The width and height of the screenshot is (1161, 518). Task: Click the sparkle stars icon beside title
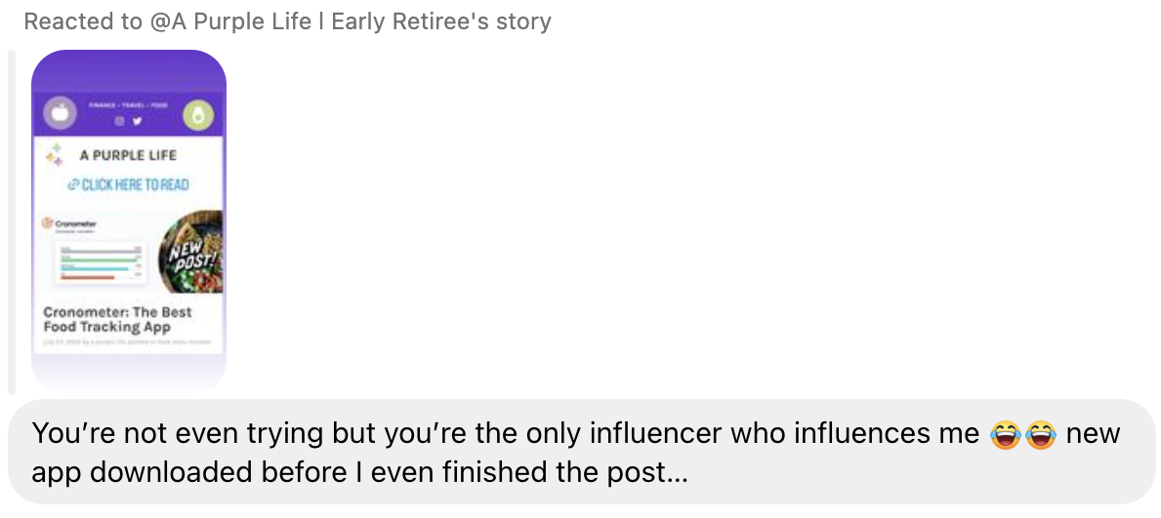pos(56,156)
